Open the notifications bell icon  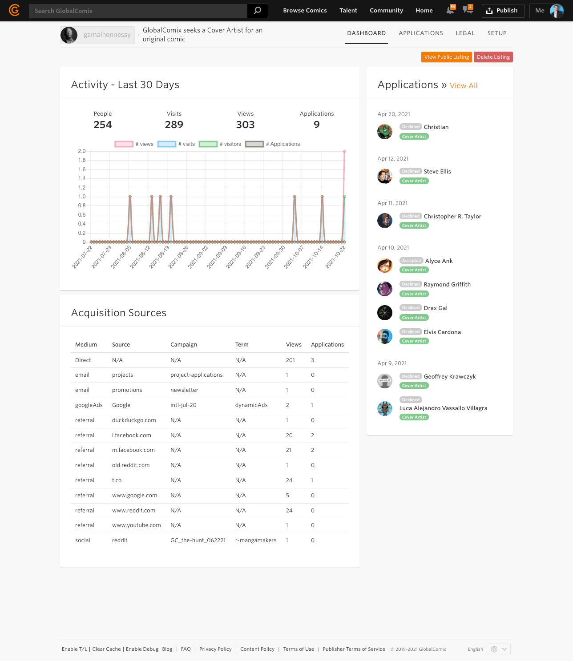[x=450, y=10]
